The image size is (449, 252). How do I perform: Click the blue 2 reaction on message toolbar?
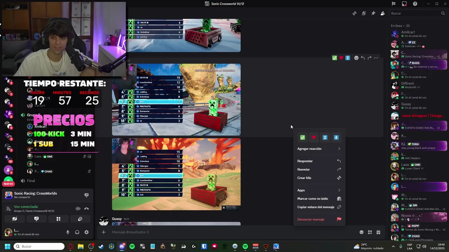(x=348, y=58)
